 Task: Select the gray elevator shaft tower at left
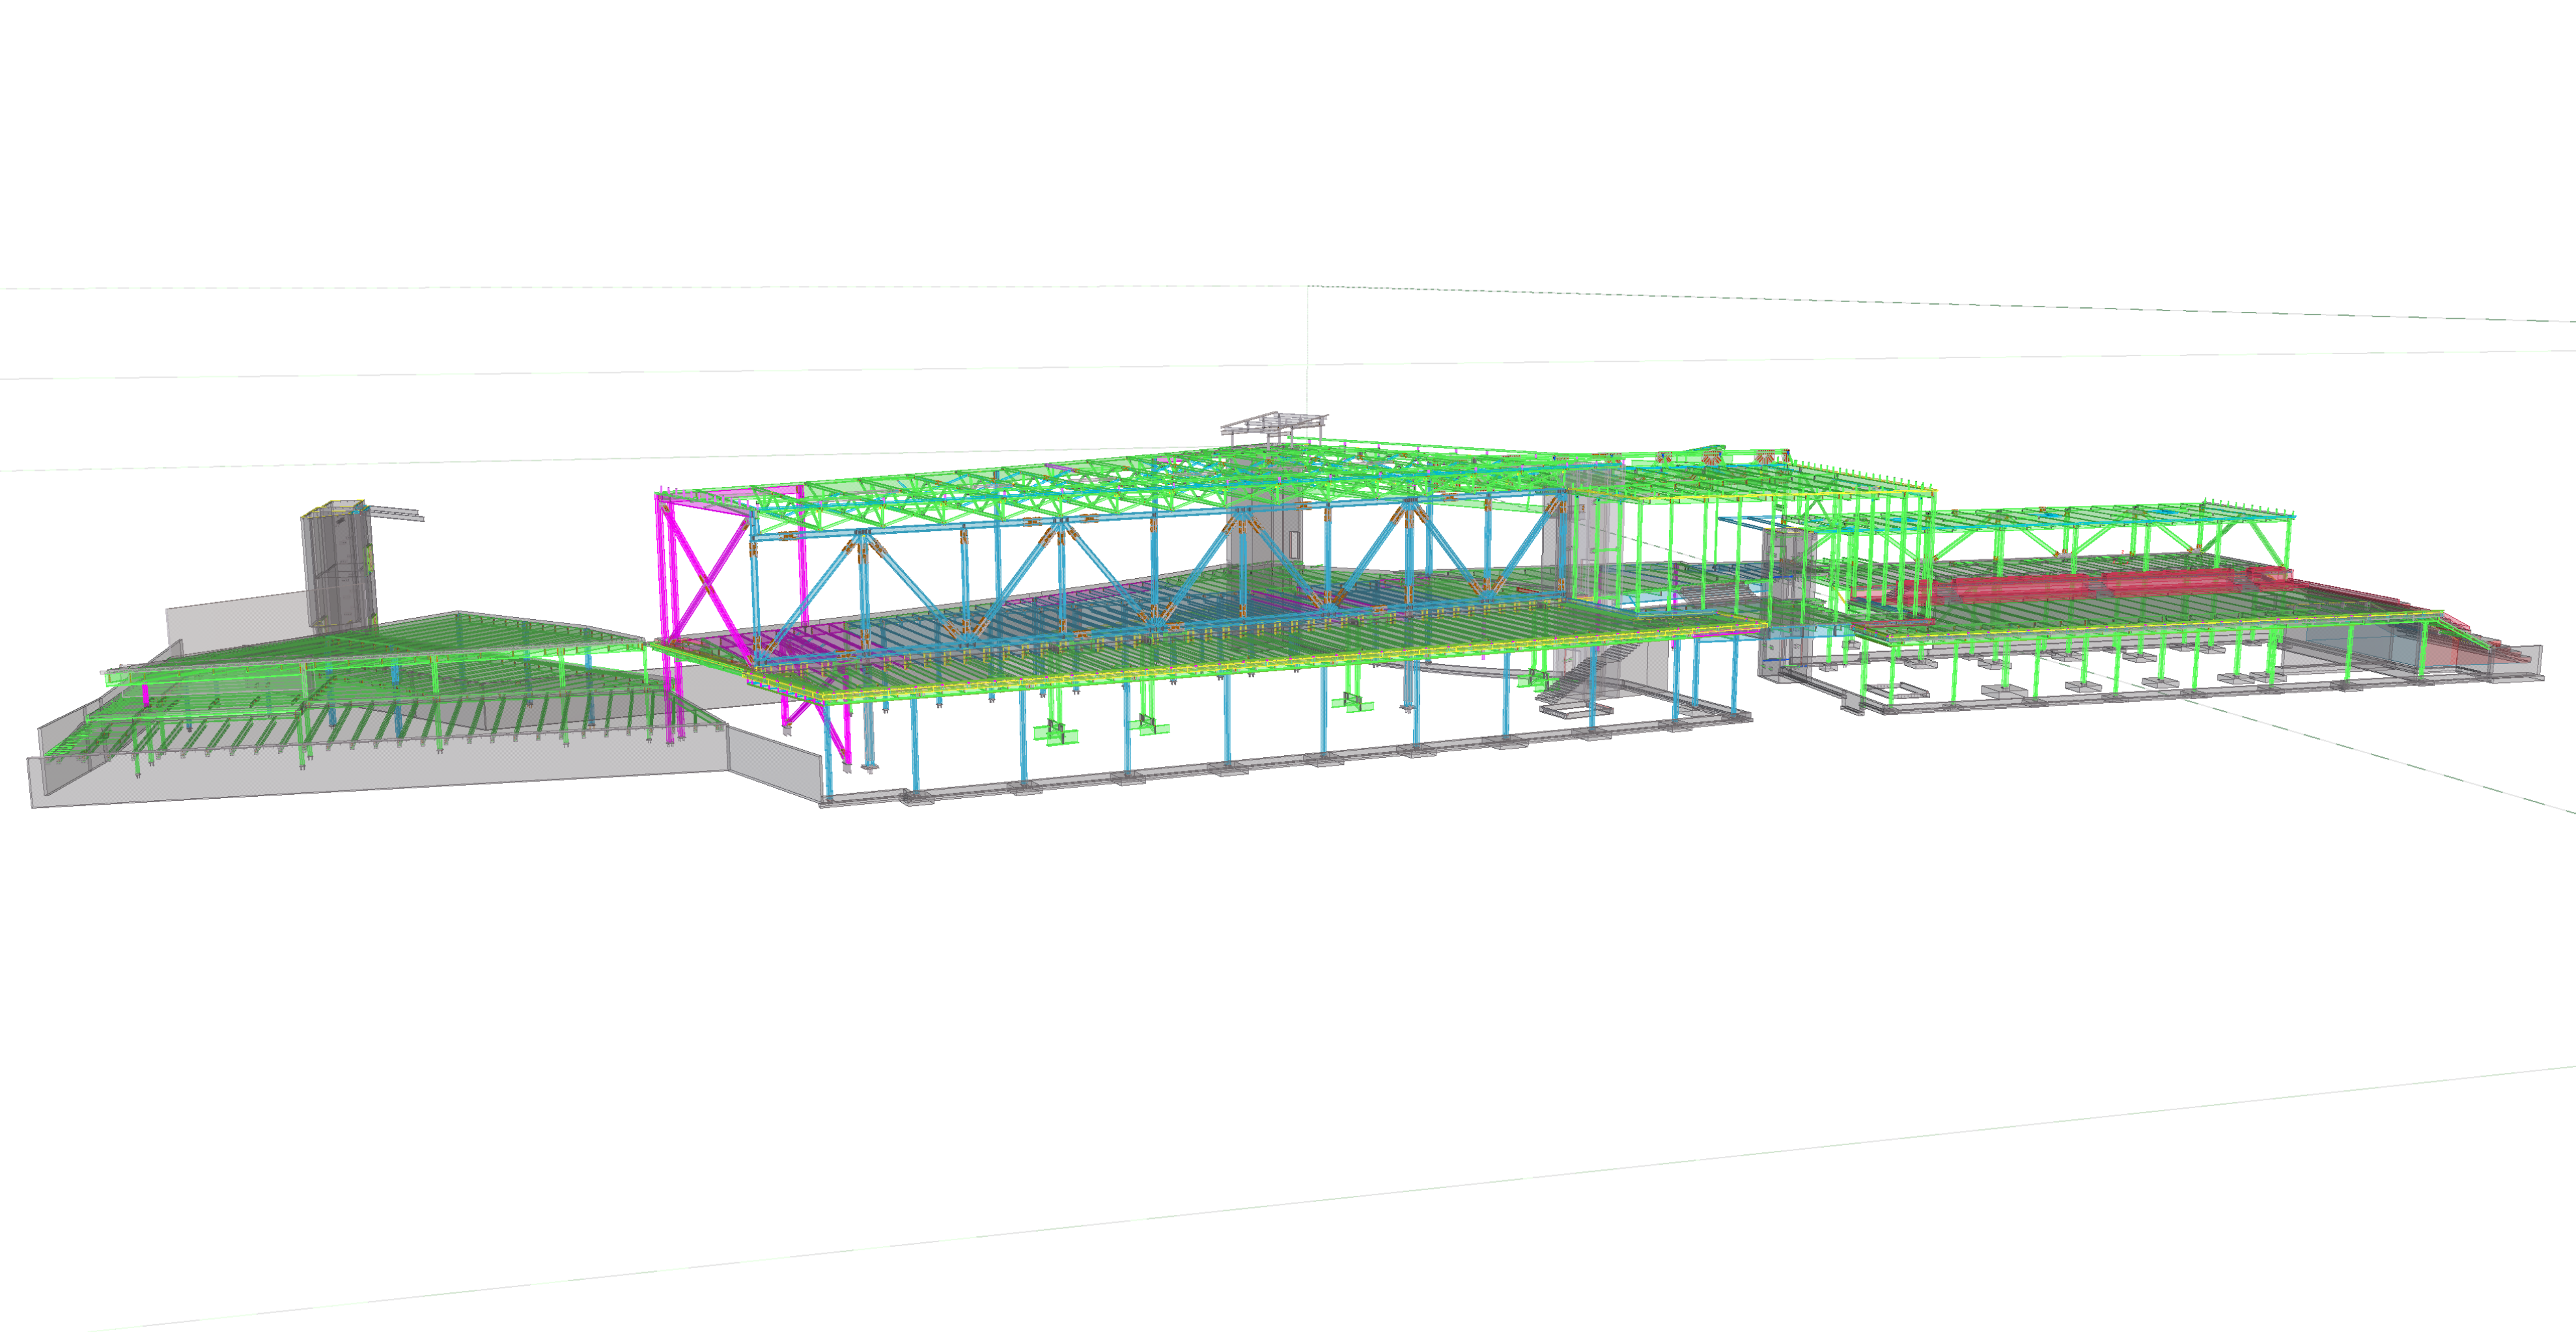(x=340, y=566)
